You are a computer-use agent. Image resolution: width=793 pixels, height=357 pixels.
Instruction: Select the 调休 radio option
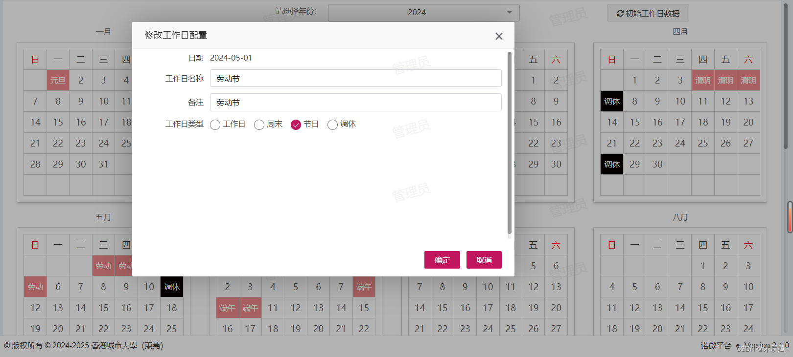[x=332, y=125]
